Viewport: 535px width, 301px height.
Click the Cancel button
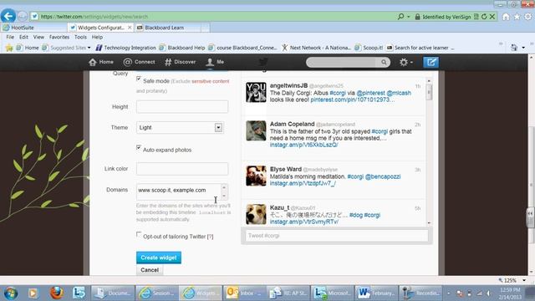pos(150,270)
